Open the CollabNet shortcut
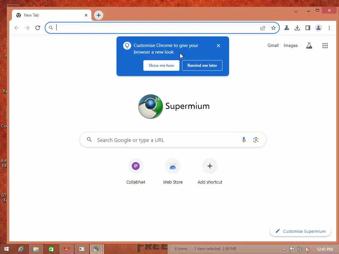This screenshot has width=339, height=254. [136, 172]
